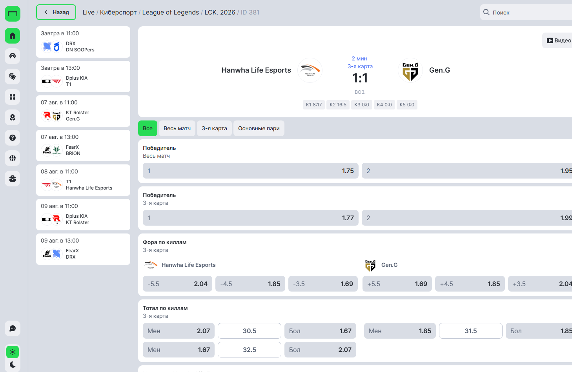Click the K1 8:17 map score chip
This screenshot has width=572, height=372.
pyautogui.click(x=314, y=105)
